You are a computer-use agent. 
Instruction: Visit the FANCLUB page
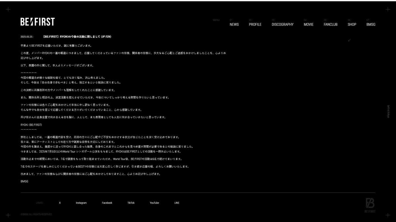point(330,24)
